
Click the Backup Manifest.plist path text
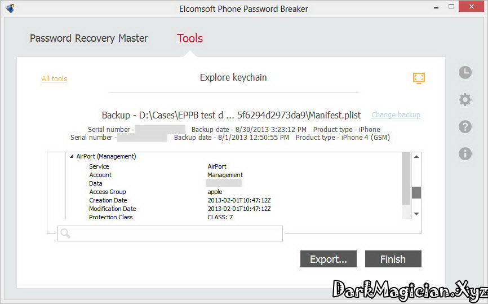(231, 115)
